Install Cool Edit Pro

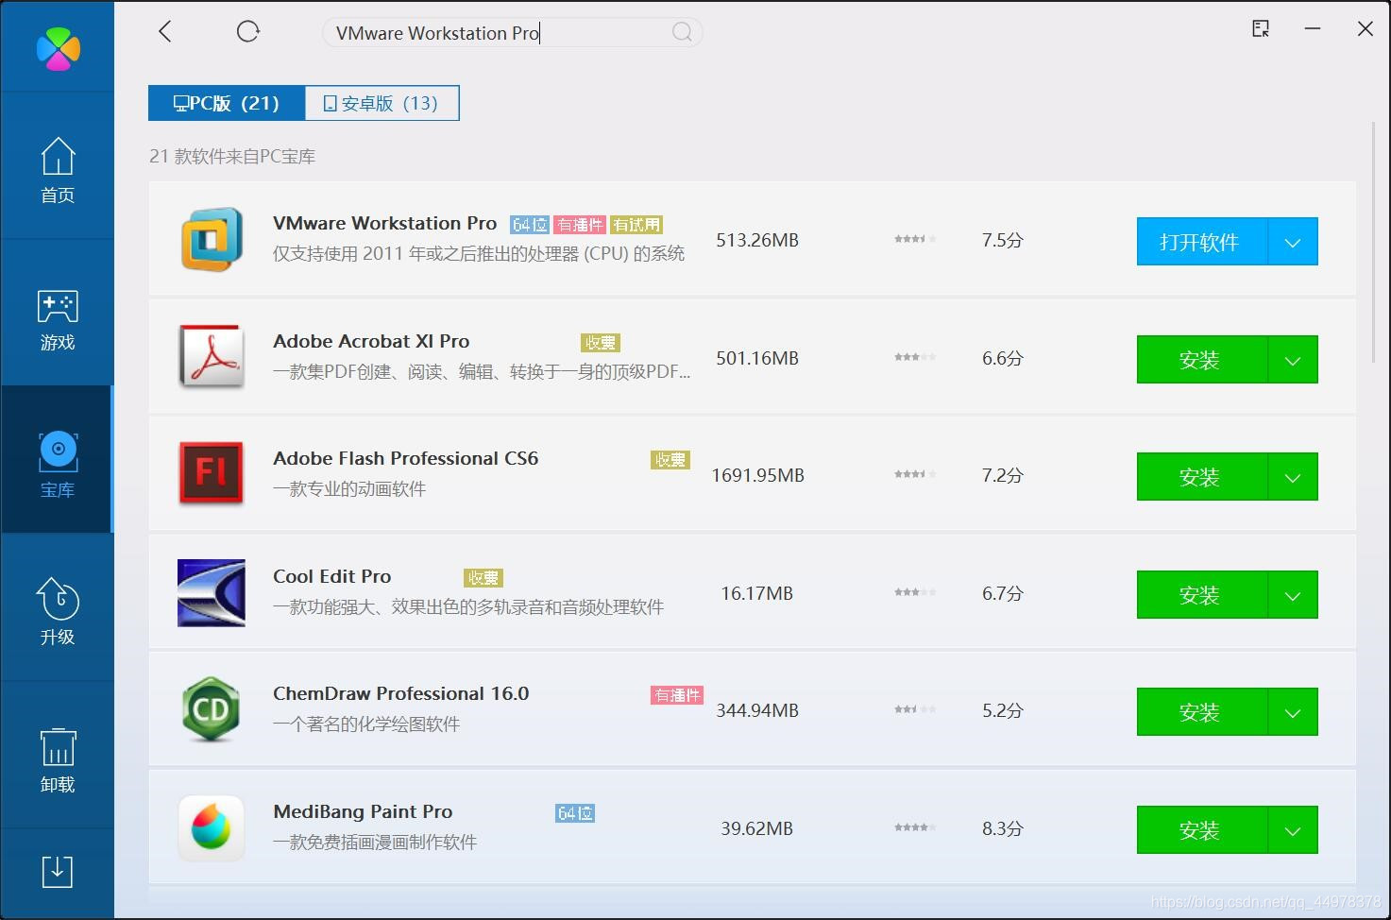point(1201,595)
